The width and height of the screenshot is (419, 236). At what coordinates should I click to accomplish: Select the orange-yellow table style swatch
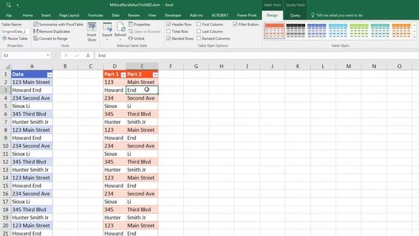click(401, 31)
